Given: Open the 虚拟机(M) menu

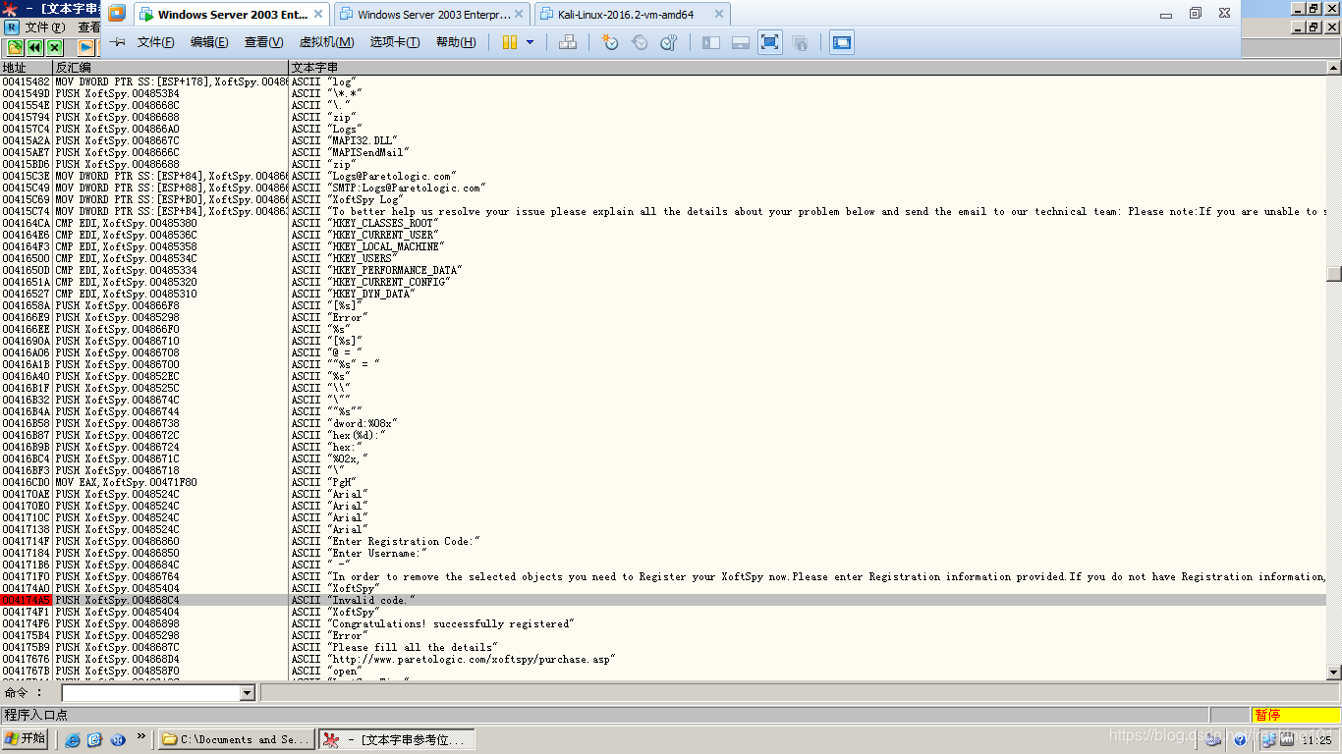Looking at the screenshot, I should [326, 42].
